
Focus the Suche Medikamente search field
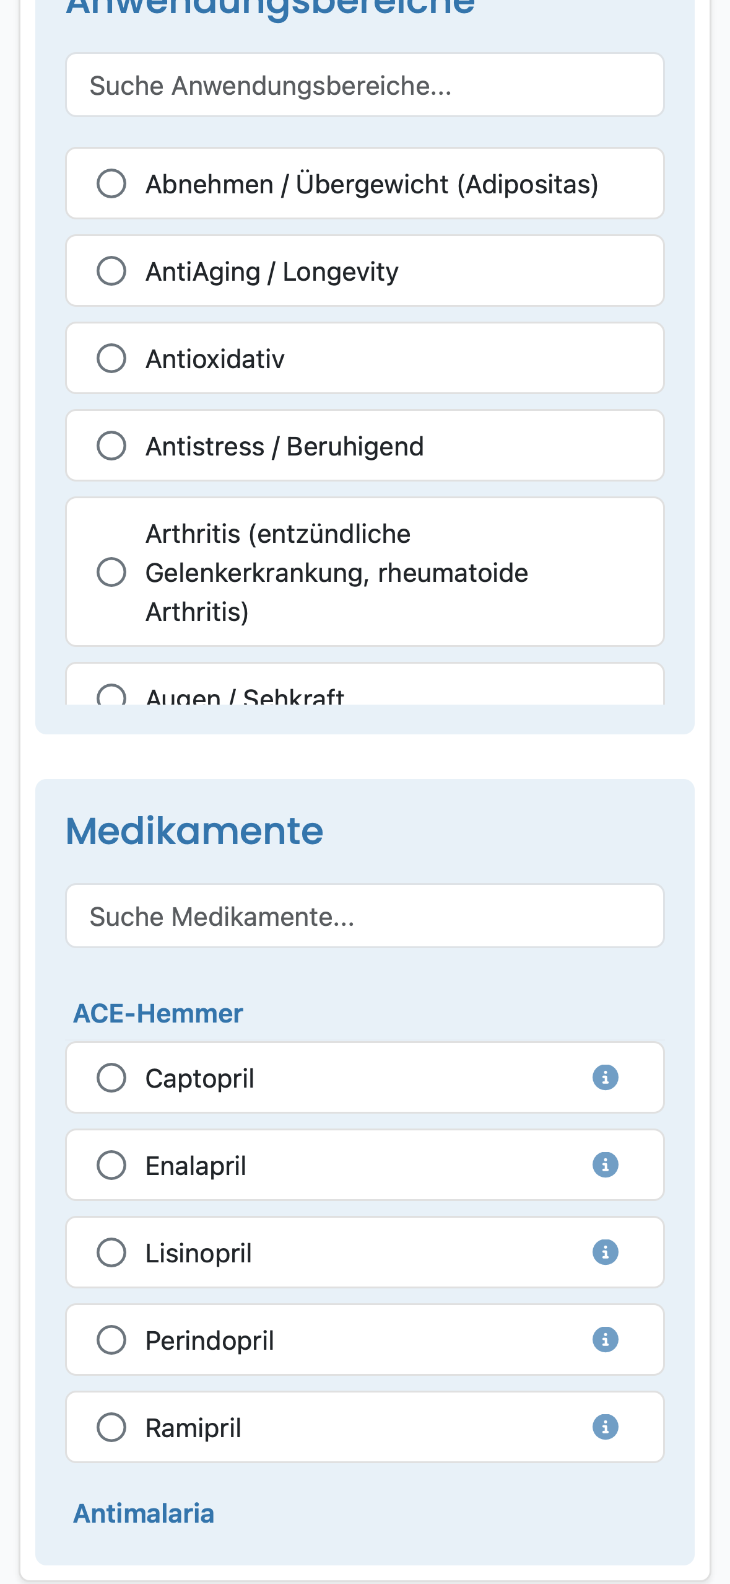pos(365,916)
